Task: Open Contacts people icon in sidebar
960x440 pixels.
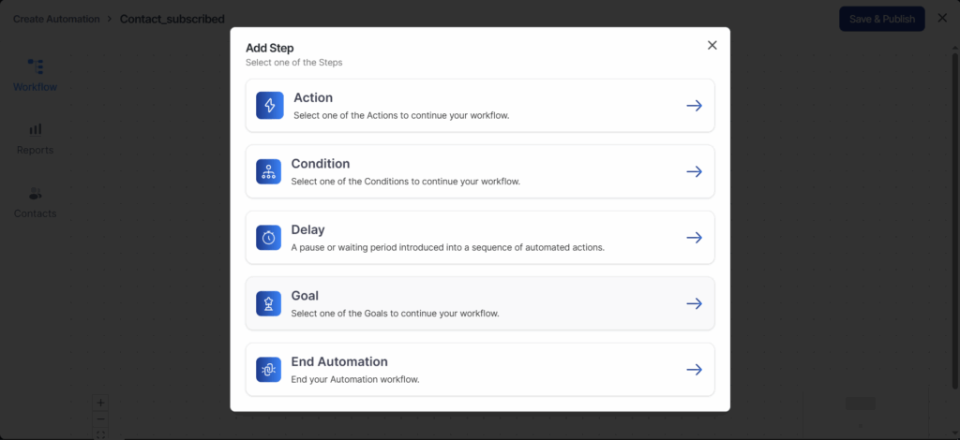Action: point(36,193)
